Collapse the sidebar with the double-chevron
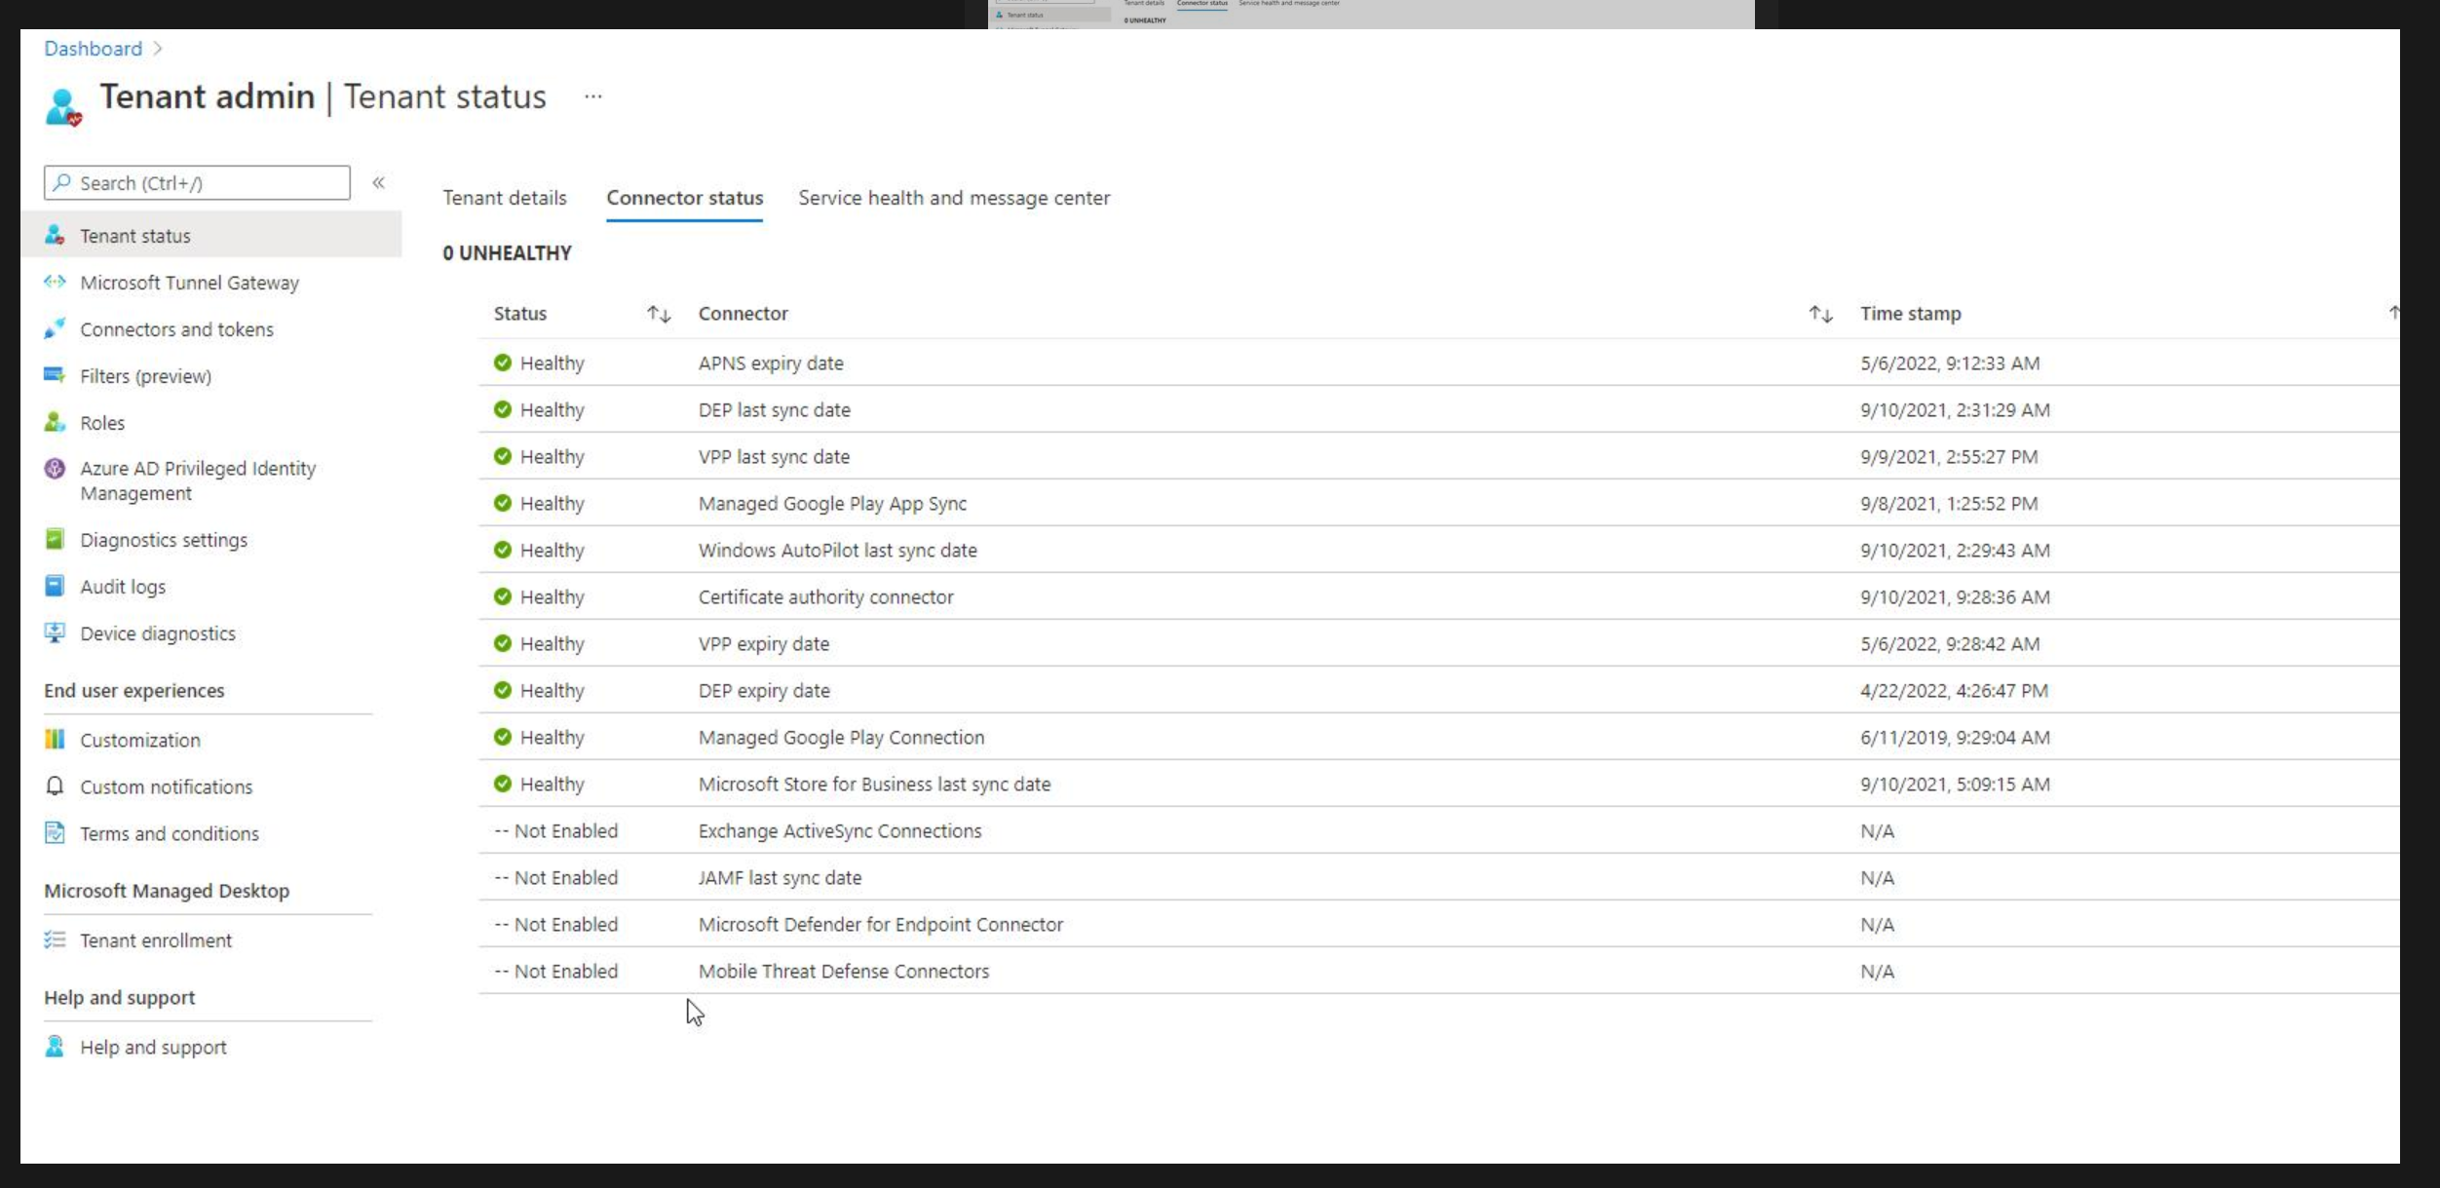Image resolution: width=2440 pixels, height=1188 pixels. 378,182
